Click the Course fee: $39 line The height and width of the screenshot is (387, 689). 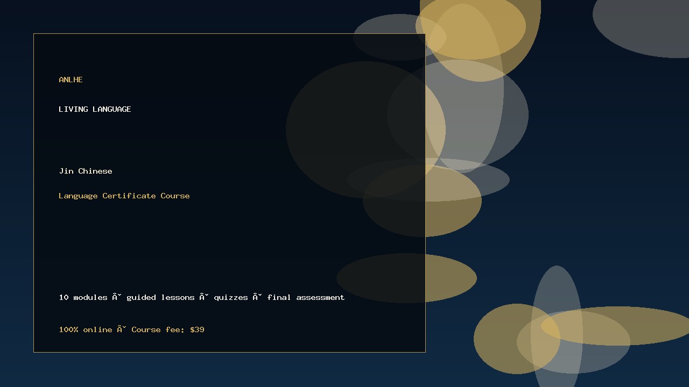(131, 329)
